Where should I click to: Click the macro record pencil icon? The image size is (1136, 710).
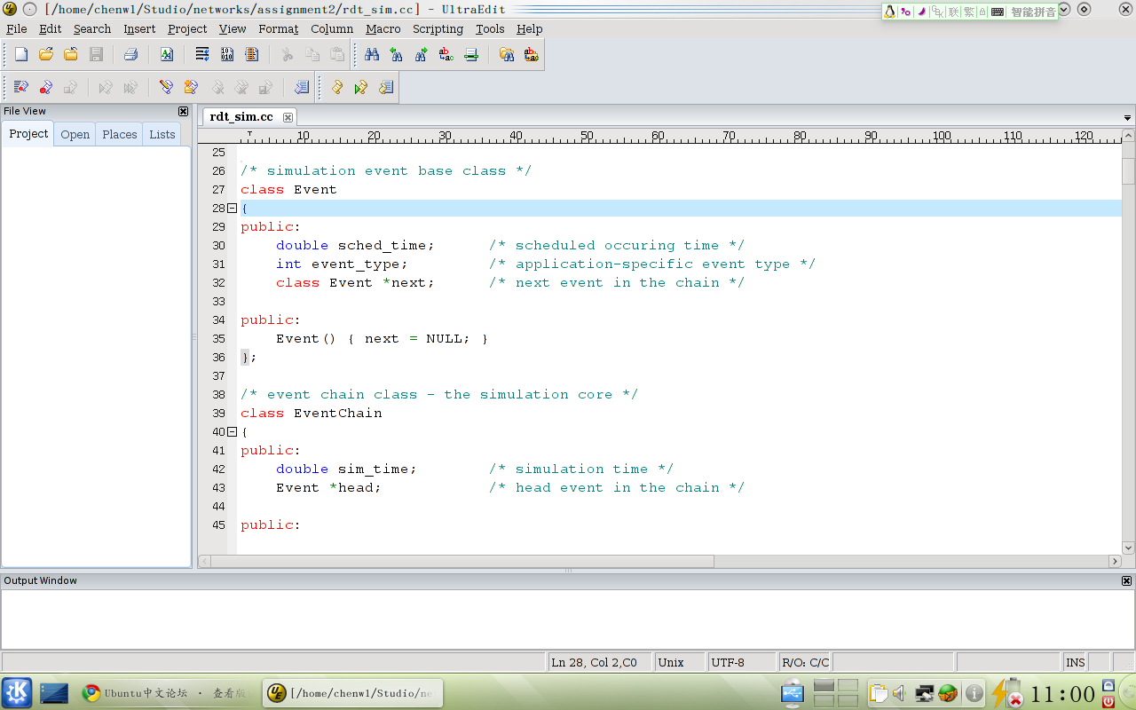coord(21,87)
